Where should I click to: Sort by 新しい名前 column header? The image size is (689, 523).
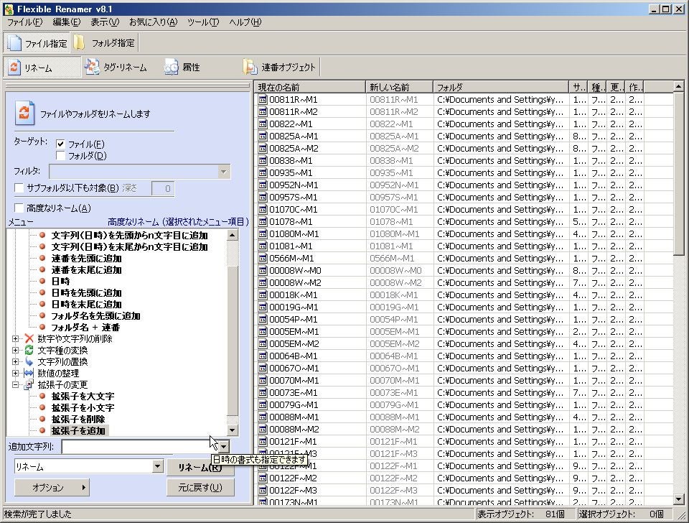click(399, 87)
